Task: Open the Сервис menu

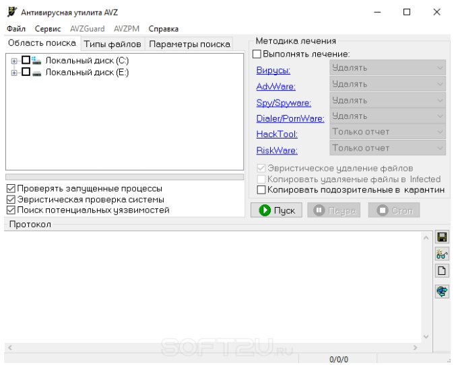Action: [48, 29]
